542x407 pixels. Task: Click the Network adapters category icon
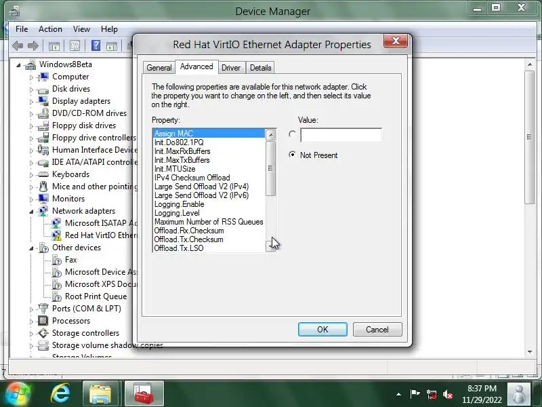(43, 211)
